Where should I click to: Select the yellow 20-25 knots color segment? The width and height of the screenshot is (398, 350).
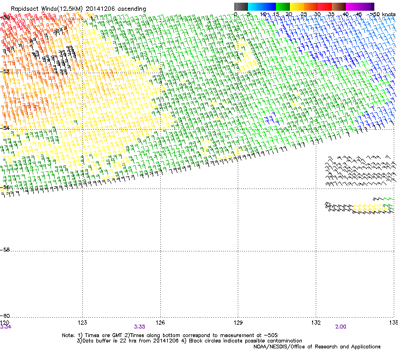tap(297, 6)
